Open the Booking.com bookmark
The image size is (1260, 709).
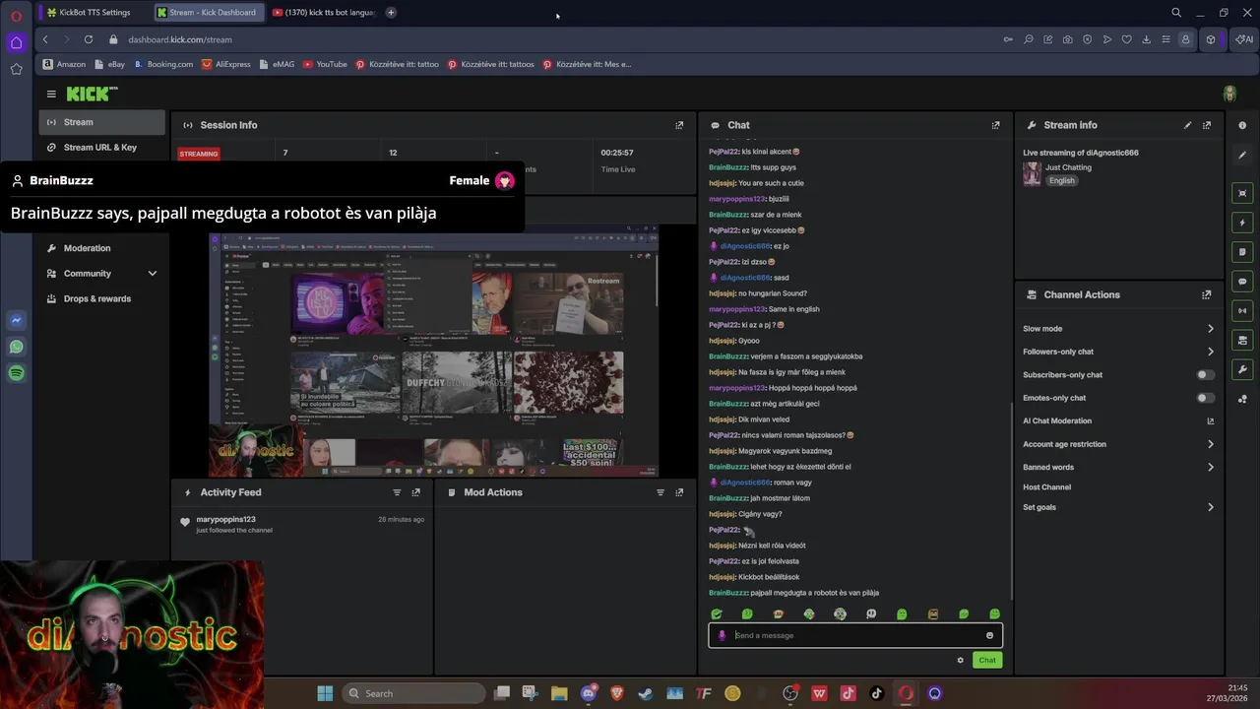pyautogui.click(x=163, y=64)
